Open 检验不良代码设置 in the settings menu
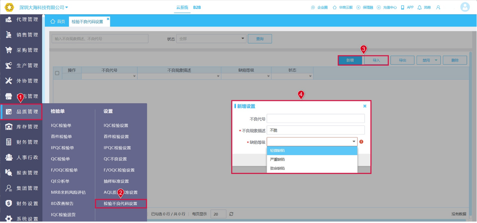The width and height of the screenshot is (477, 223). pyautogui.click(x=121, y=204)
